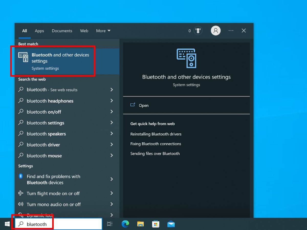Open Reinstalling Bluetooth drivers help link
Viewport: 307px width, 230px height.
(x=156, y=134)
